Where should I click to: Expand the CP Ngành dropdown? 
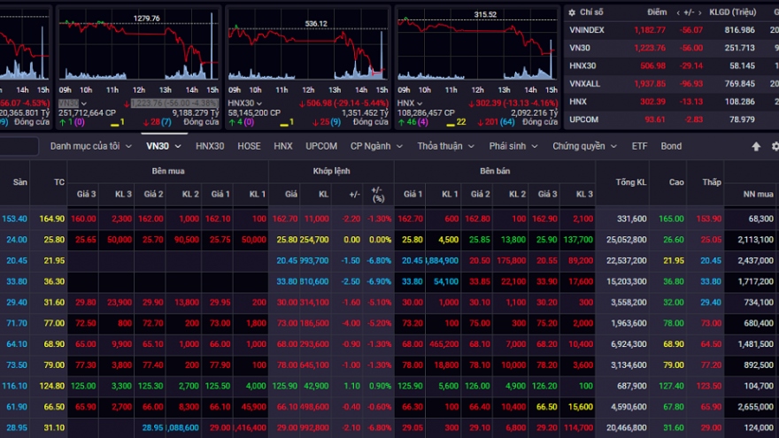tap(377, 146)
